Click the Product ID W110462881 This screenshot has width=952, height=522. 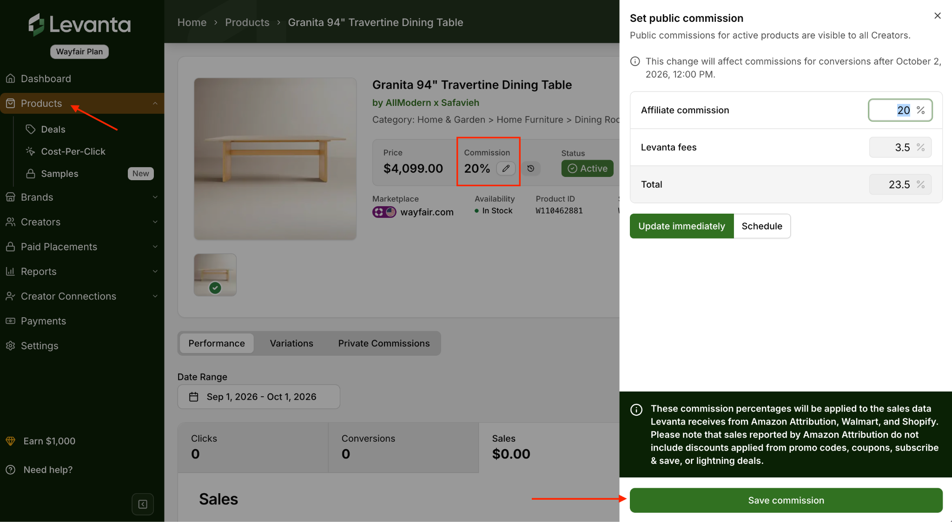(x=559, y=210)
